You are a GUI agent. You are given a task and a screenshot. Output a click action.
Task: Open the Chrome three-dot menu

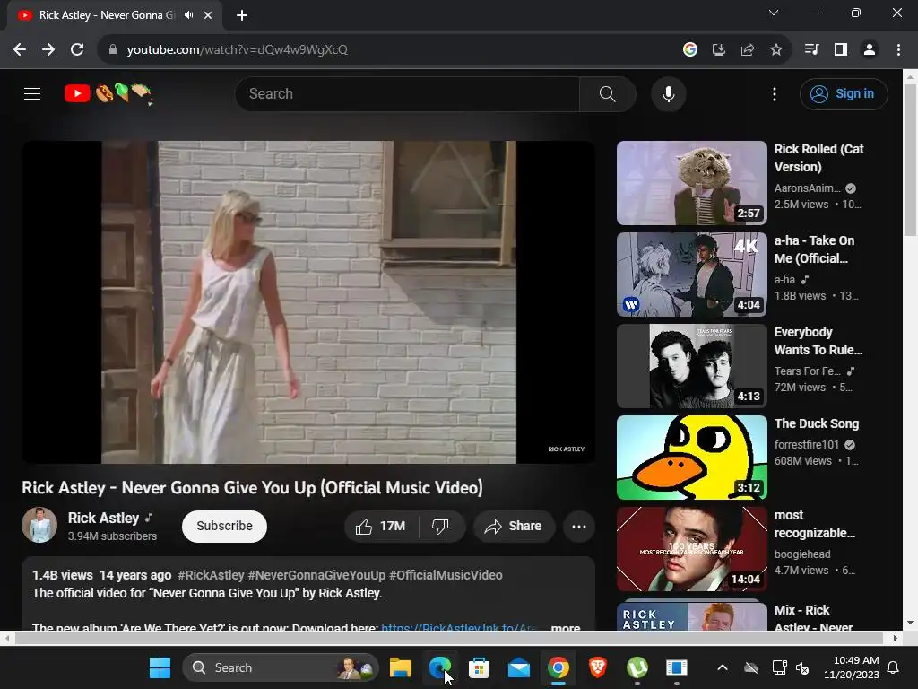click(898, 50)
